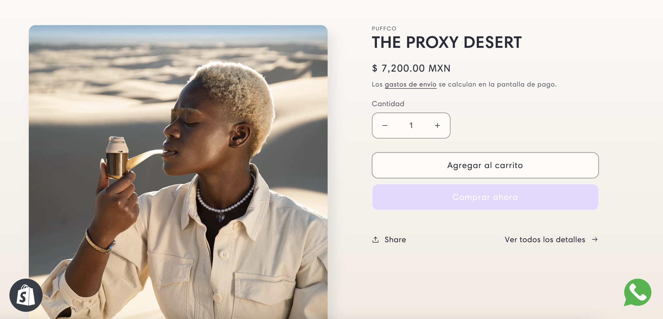The width and height of the screenshot is (663, 319).
Task: Increase quantity with the plus icon
Action: [x=437, y=125]
